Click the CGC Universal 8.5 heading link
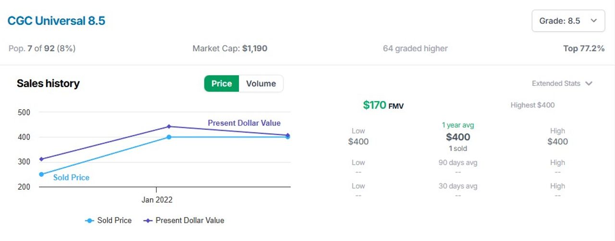 pyautogui.click(x=56, y=21)
